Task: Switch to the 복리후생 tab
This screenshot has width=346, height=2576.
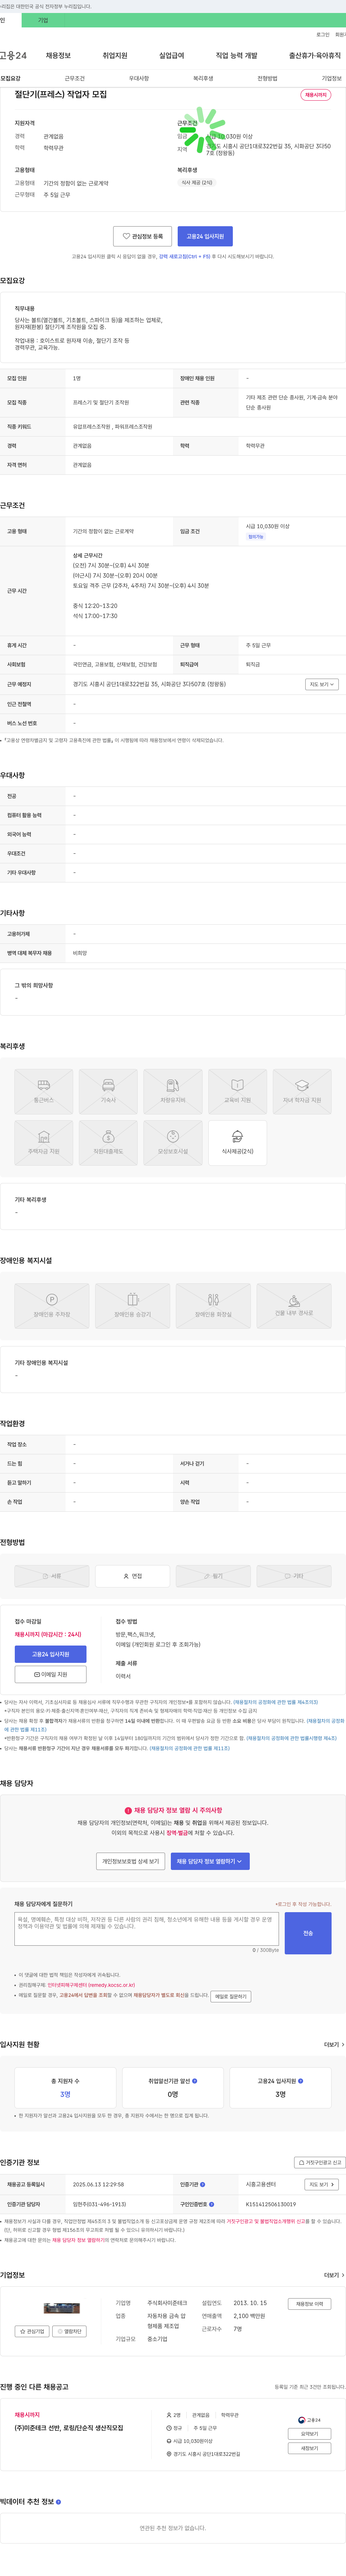Action: pos(203,78)
